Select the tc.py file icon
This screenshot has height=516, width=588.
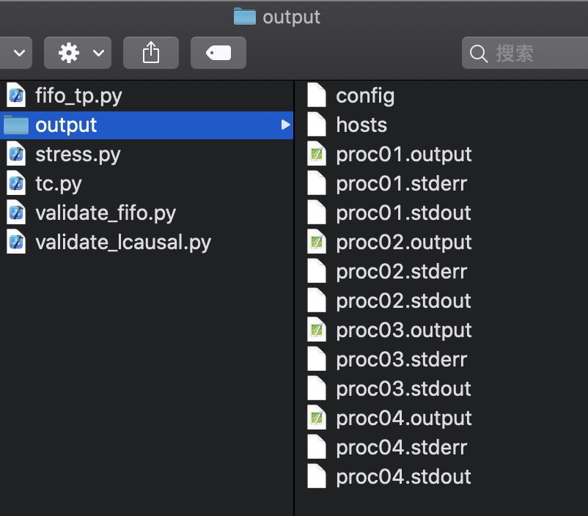16,183
